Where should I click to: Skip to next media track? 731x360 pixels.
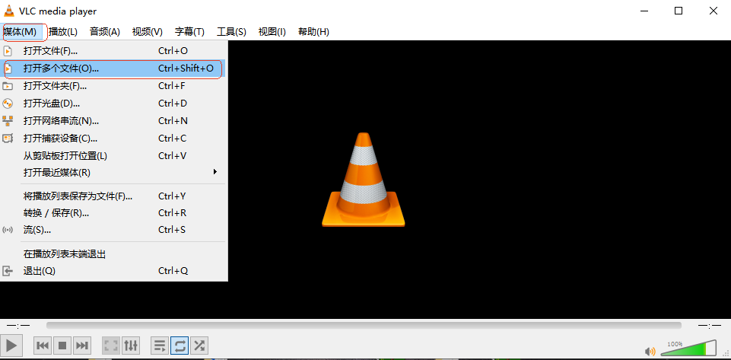81,346
